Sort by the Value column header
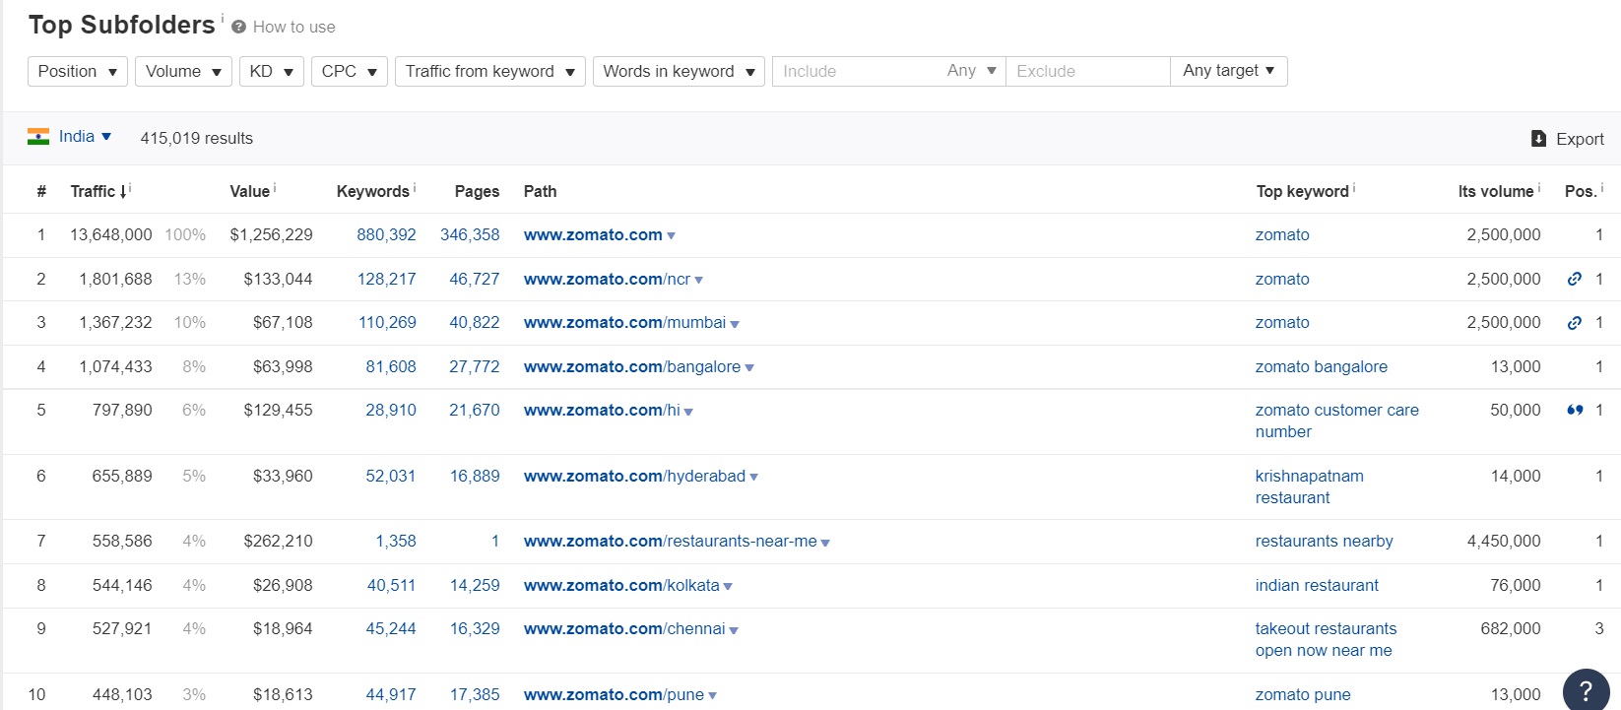 click(250, 191)
